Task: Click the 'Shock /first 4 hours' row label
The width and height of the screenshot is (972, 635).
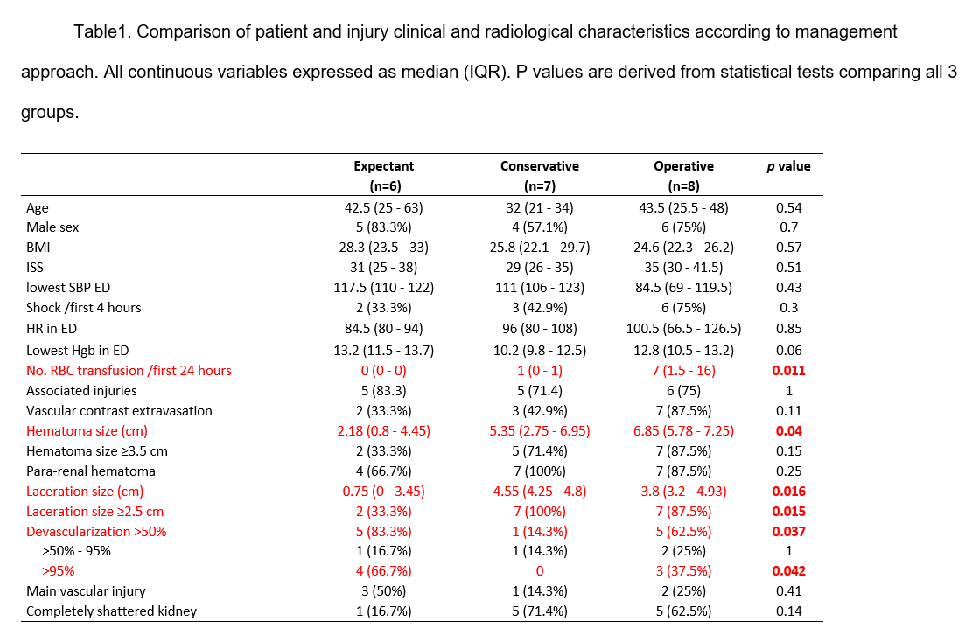Action: point(83,308)
